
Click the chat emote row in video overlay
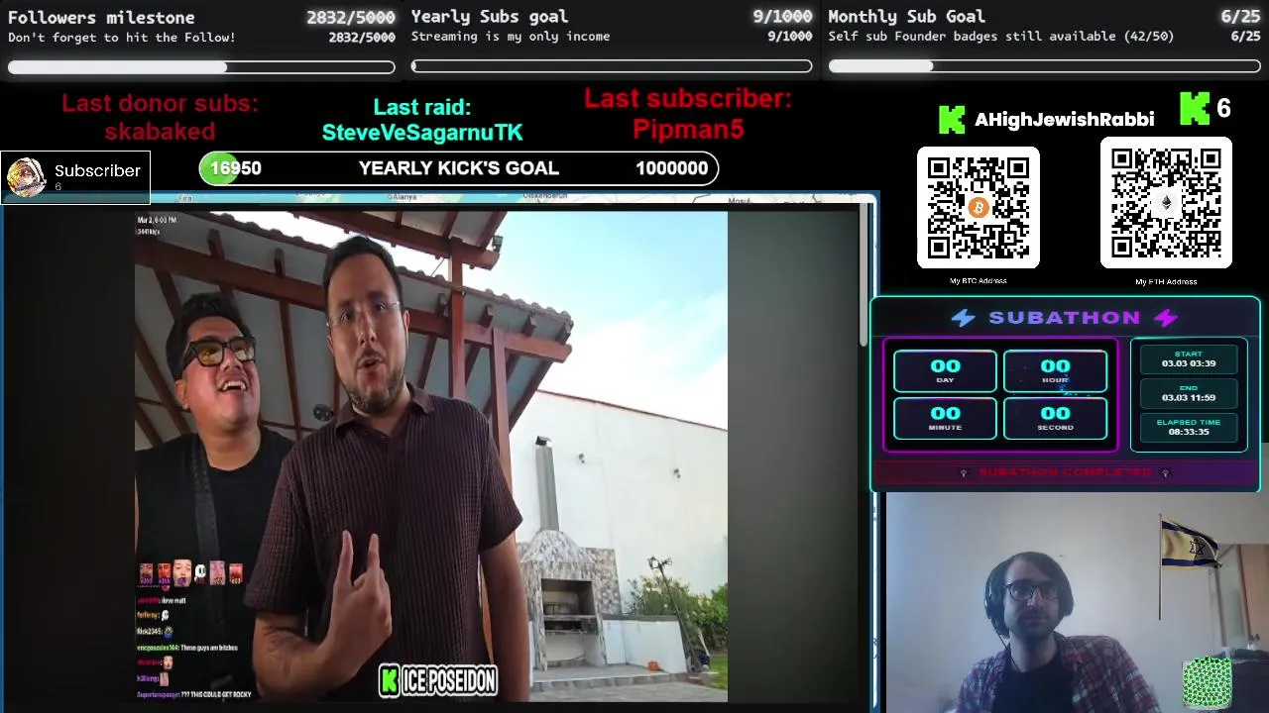(x=191, y=573)
